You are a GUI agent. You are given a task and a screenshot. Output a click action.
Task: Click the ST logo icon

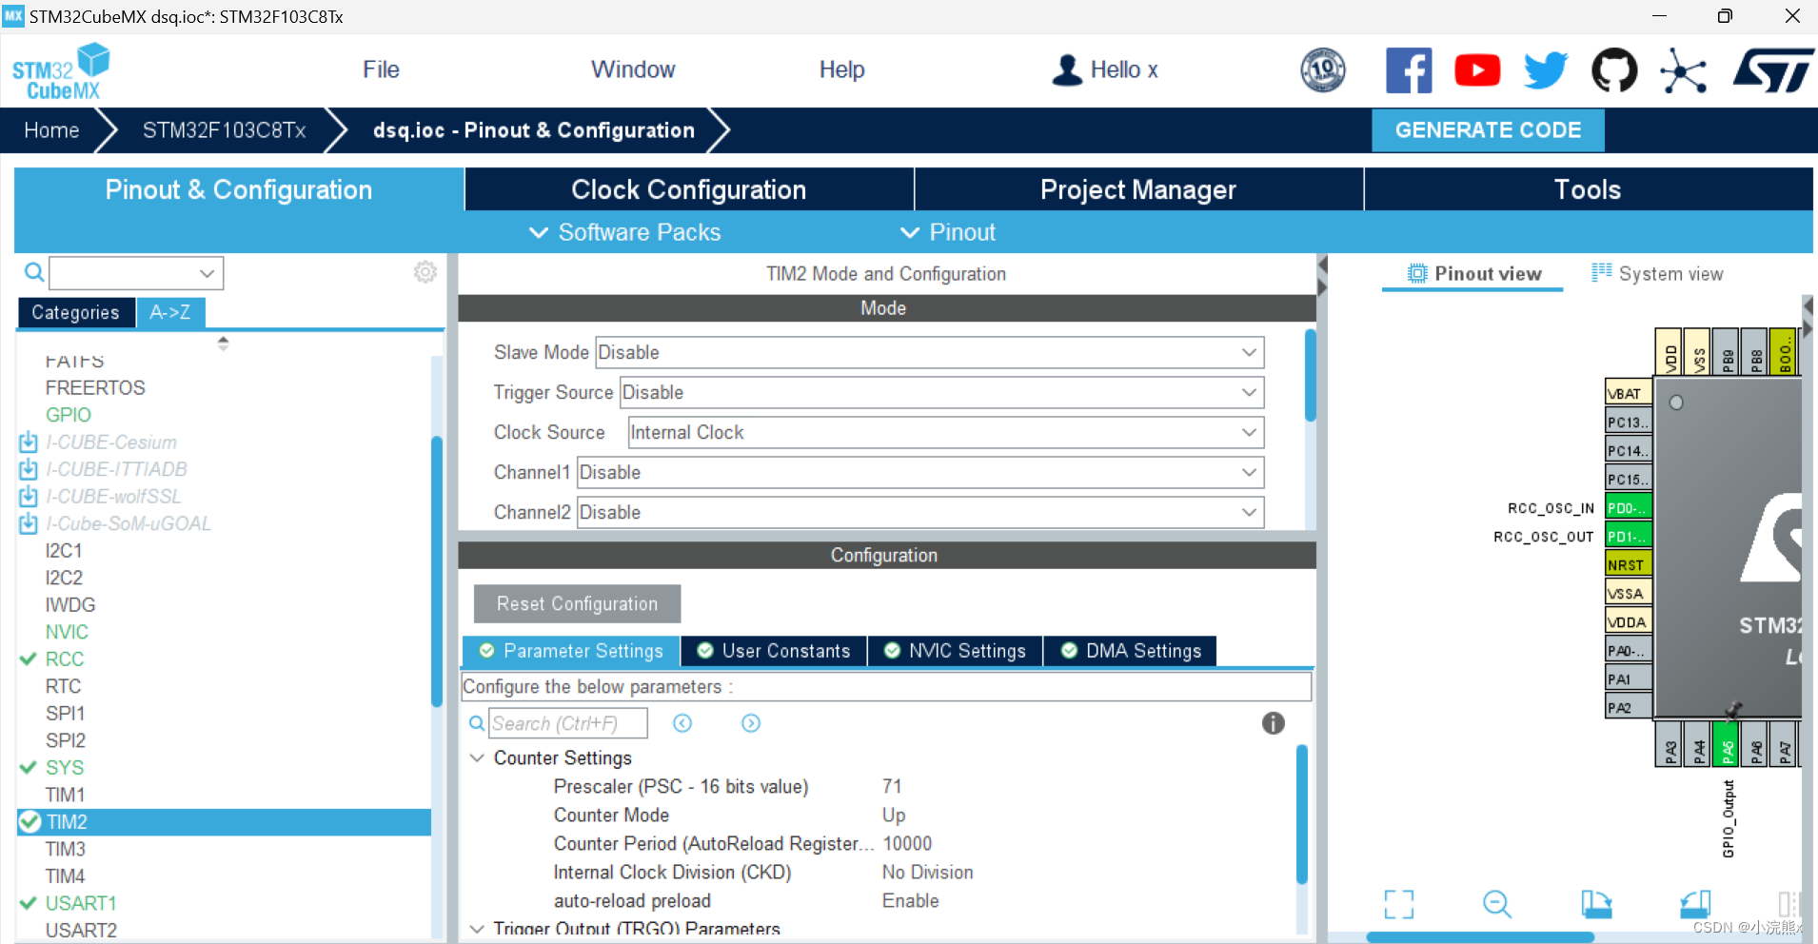click(1773, 70)
